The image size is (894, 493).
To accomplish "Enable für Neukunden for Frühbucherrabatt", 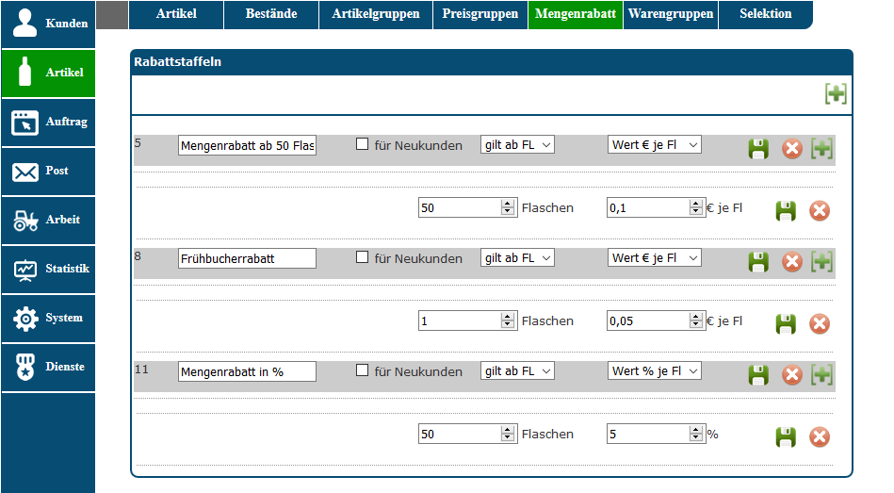I will (362, 257).
